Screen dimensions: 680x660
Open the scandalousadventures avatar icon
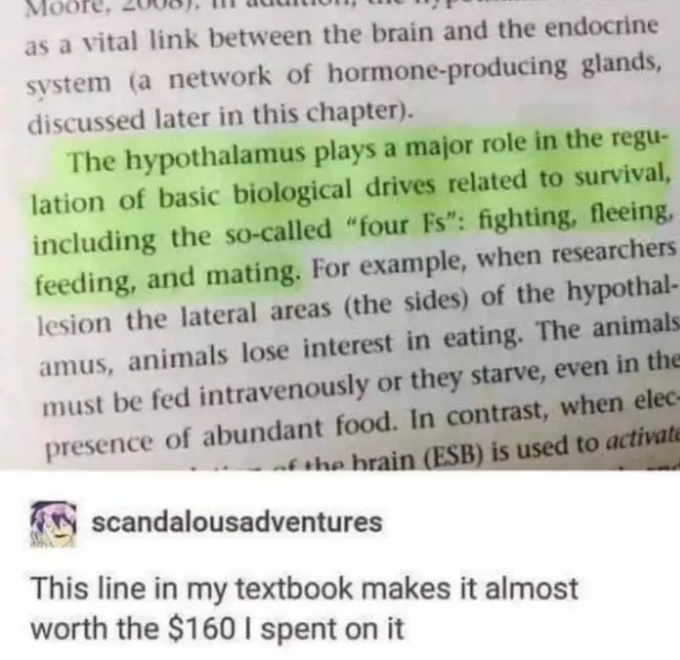(x=52, y=525)
